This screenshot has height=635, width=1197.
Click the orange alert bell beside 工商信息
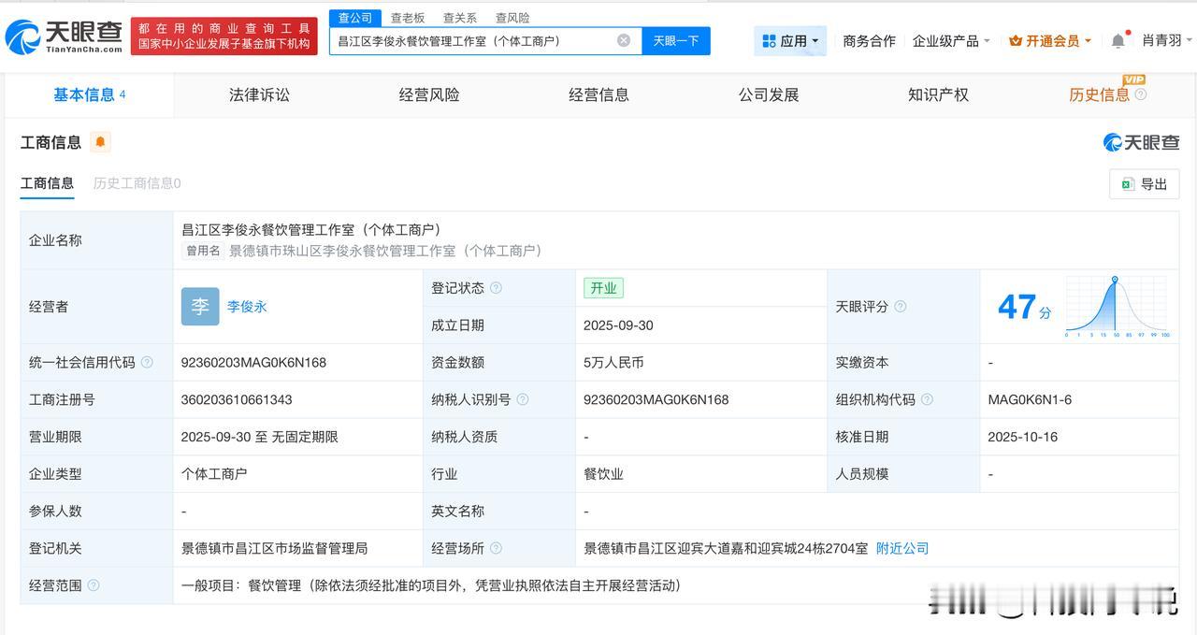coord(101,142)
